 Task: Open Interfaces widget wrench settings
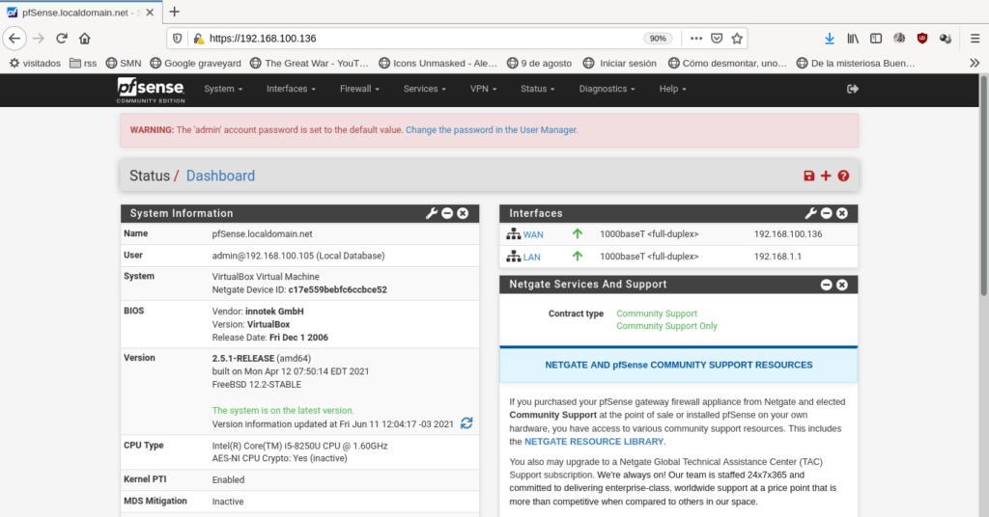coord(810,213)
